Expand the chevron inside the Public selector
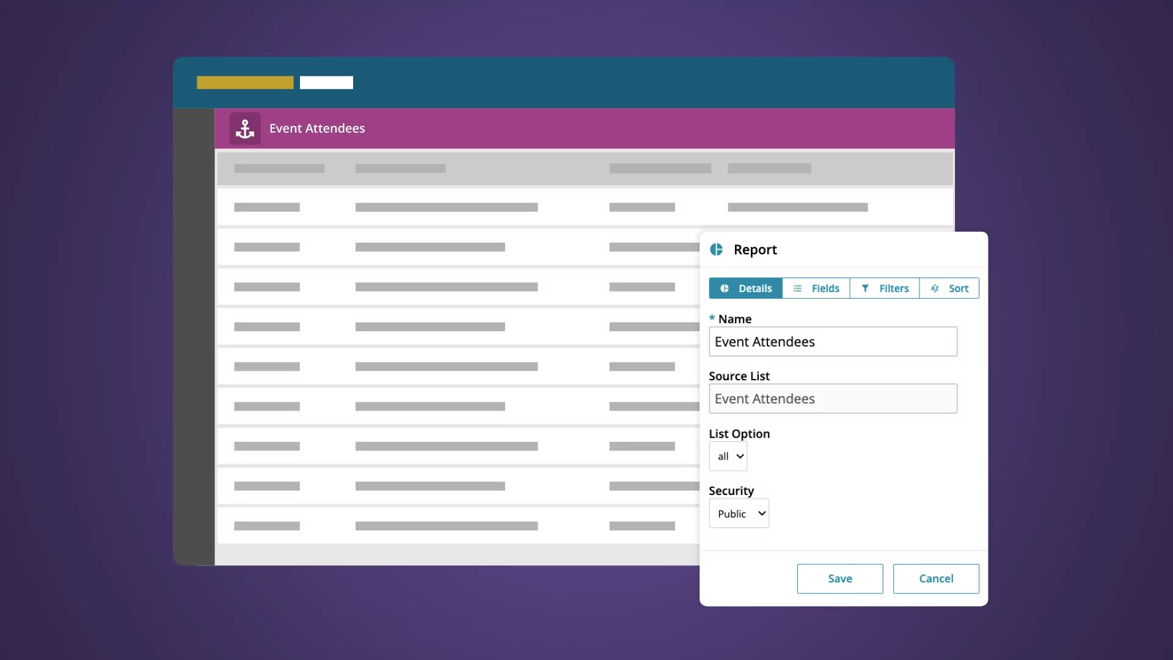This screenshot has height=660, width=1173. tap(761, 513)
